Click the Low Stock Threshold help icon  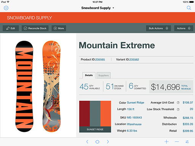pos(178,109)
